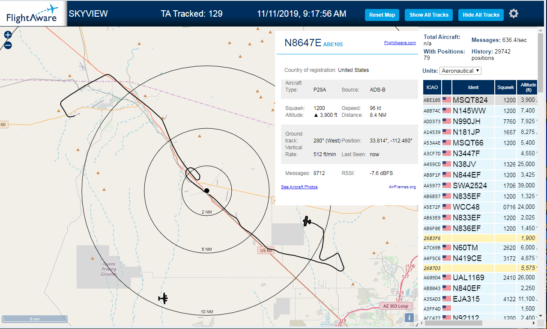The width and height of the screenshot is (547, 329).
Task: Select the N38JV aircraft row
Action: tap(480, 164)
